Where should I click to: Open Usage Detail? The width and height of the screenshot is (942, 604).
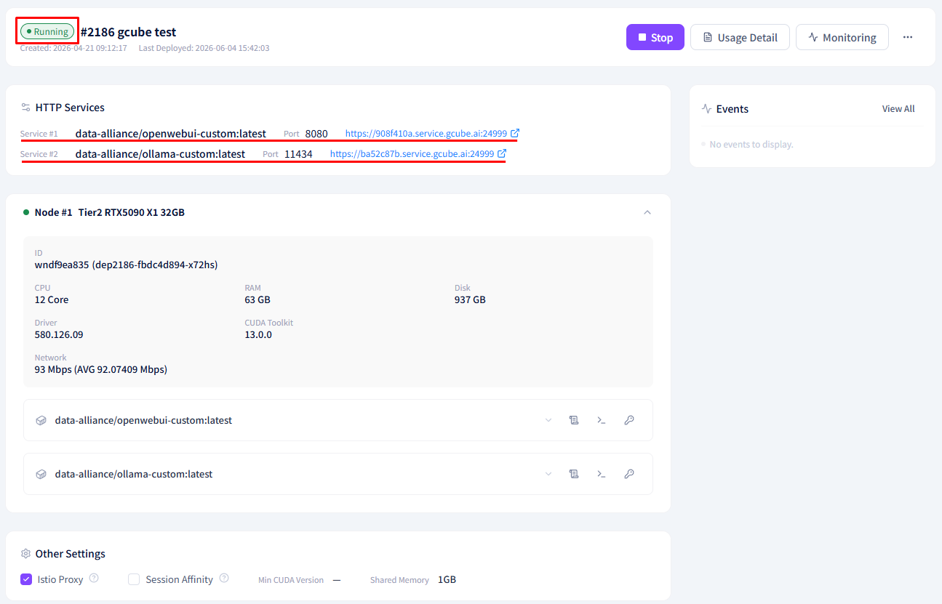[740, 37]
